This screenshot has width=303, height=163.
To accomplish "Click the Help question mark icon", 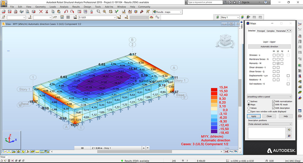I will 266,2.
